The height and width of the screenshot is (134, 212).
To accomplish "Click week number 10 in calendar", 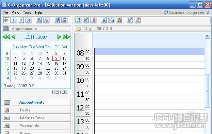I will [7, 59].
